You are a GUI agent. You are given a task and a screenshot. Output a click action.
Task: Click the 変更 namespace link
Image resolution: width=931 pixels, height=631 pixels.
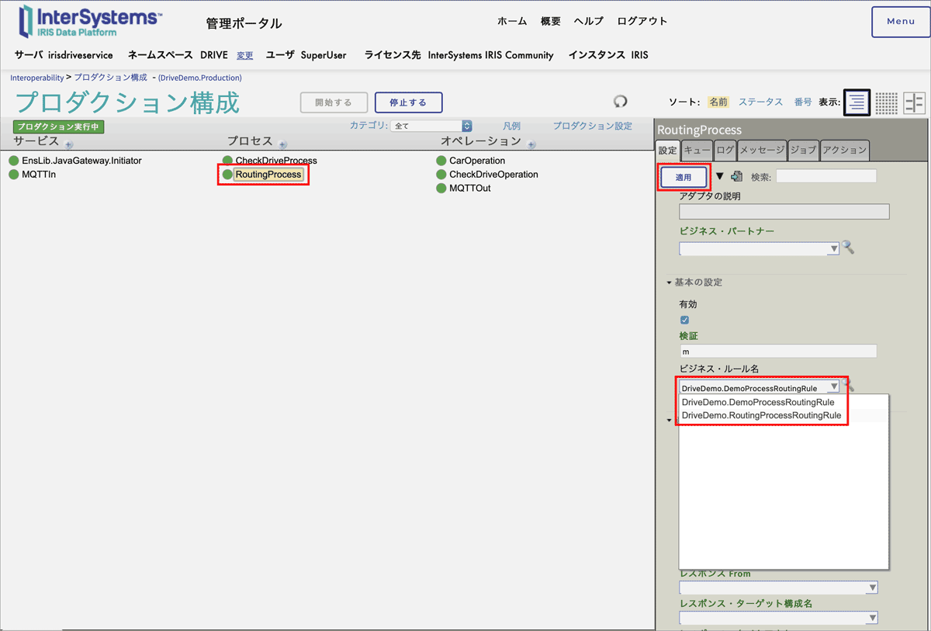(x=245, y=55)
